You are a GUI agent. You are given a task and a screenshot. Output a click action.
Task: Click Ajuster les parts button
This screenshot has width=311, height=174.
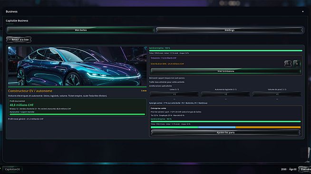[x=226, y=132]
